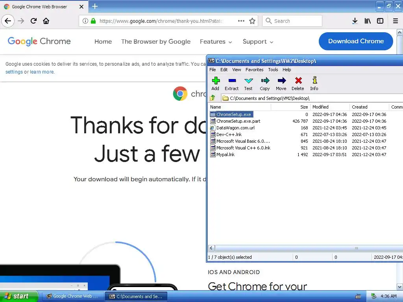Switch to Google Chrome Web taskbar button
Viewport: 403px width, 302px height.
tap(72, 296)
